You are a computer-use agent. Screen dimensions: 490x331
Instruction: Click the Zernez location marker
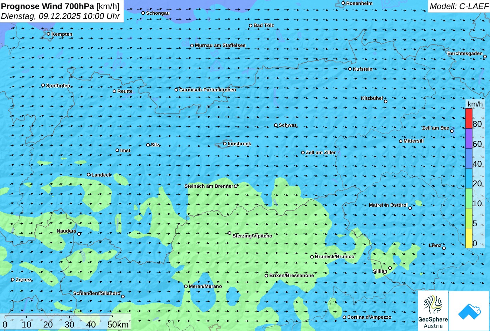(x=13, y=280)
